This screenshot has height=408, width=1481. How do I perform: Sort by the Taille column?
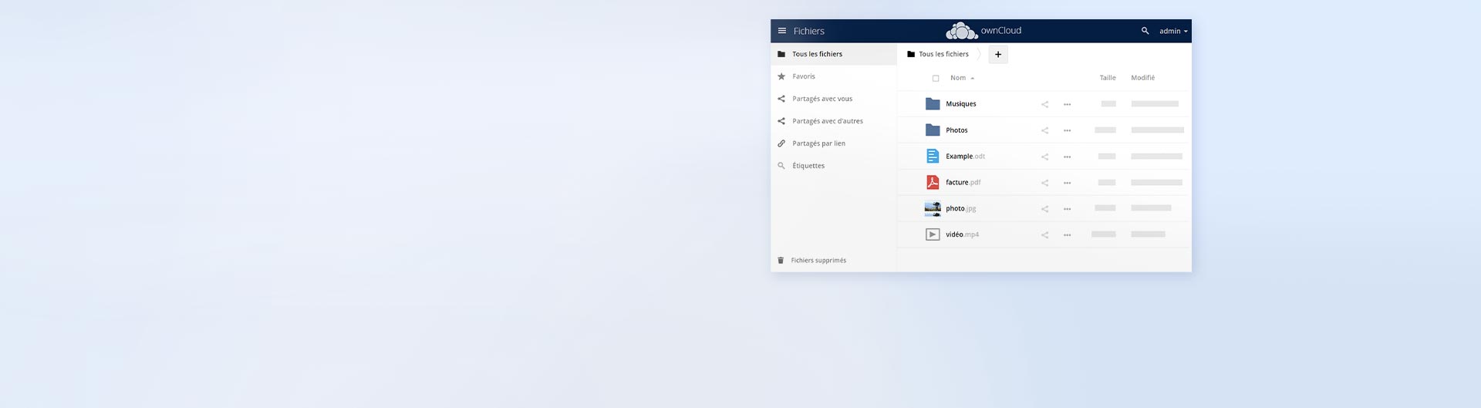(1108, 78)
